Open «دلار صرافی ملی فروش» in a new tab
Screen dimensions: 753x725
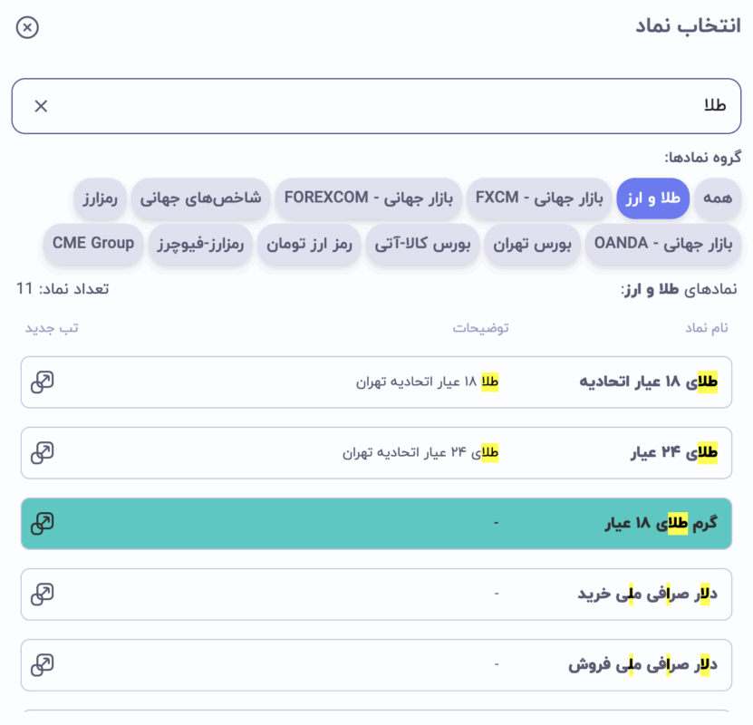[43, 664]
